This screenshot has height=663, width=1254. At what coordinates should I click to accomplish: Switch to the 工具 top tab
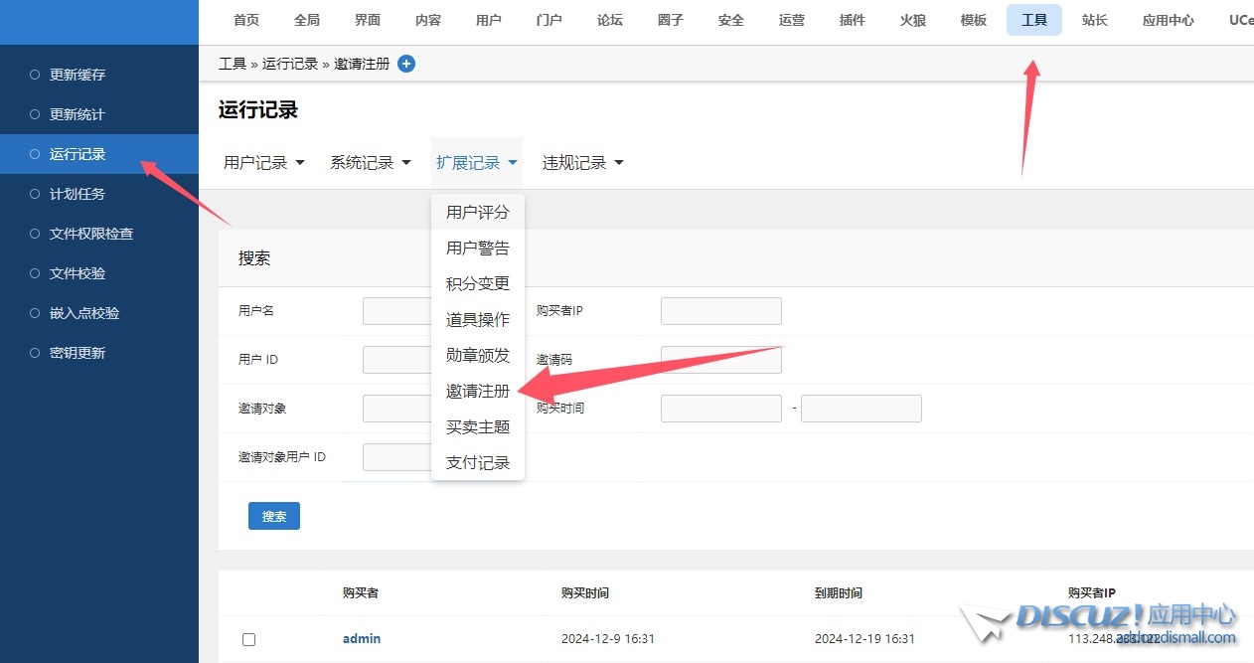point(1033,20)
